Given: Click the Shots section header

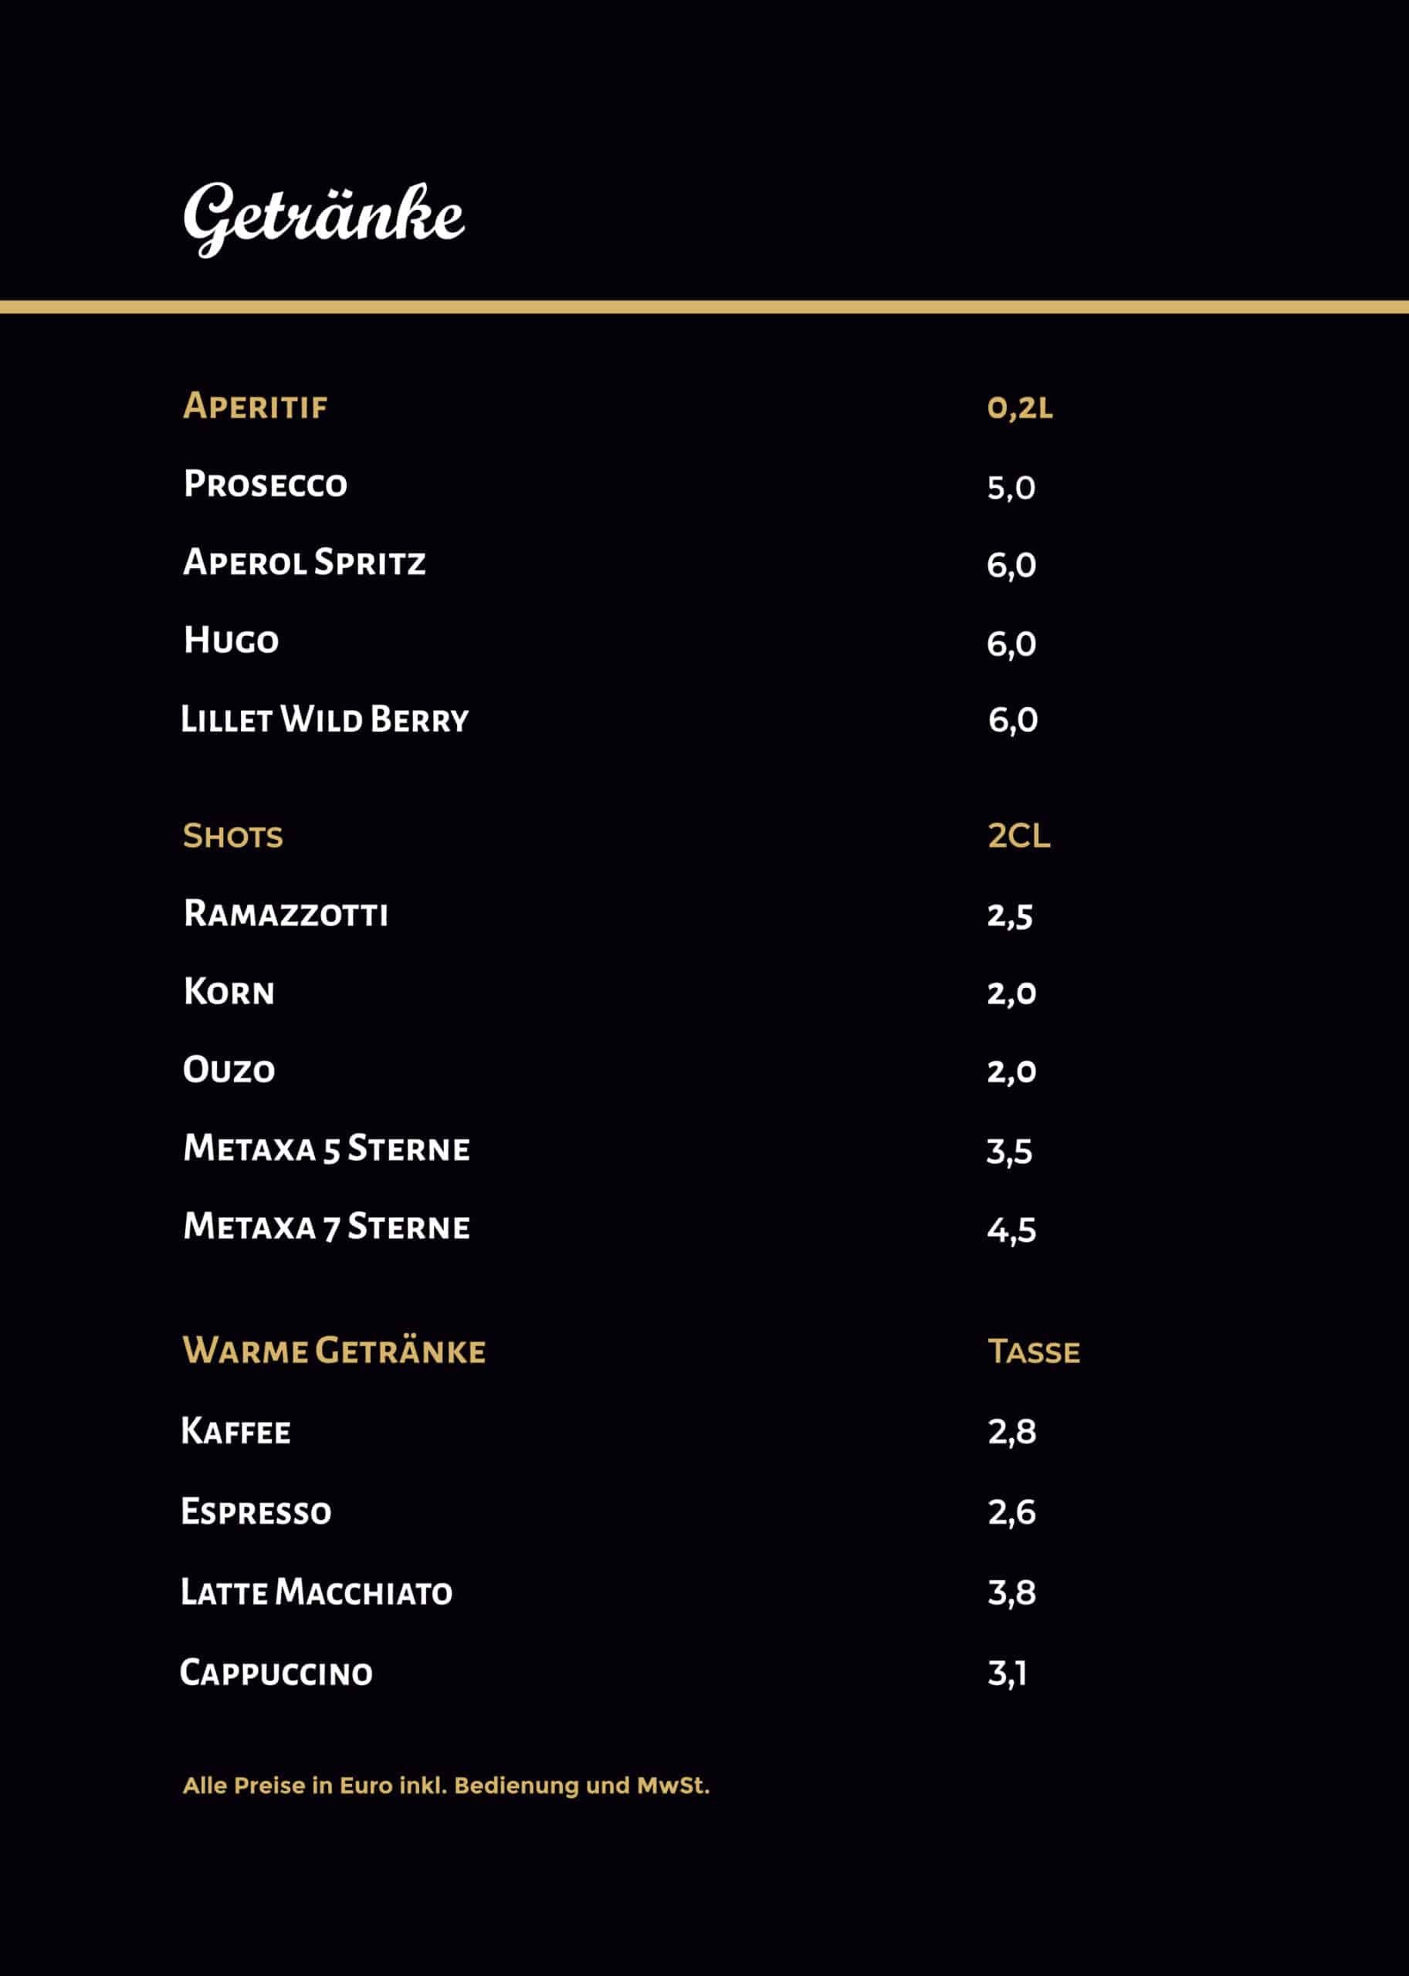Looking at the screenshot, I should pos(232,836).
